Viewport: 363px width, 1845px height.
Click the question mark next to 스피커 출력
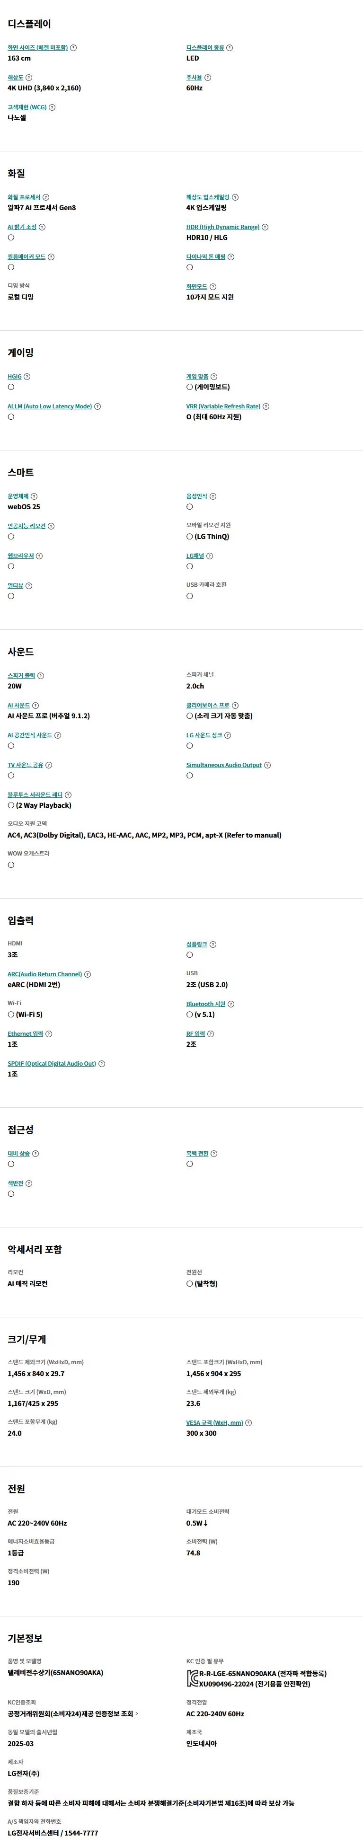[41, 675]
